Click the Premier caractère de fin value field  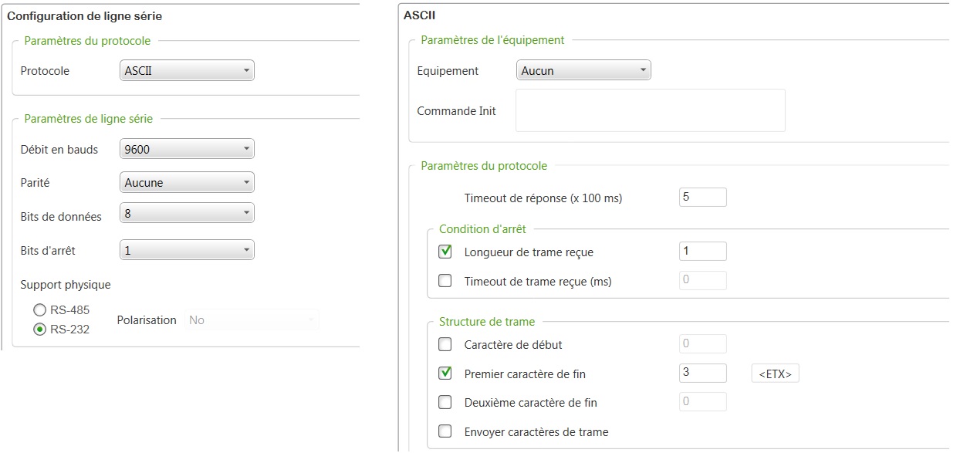click(702, 374)
